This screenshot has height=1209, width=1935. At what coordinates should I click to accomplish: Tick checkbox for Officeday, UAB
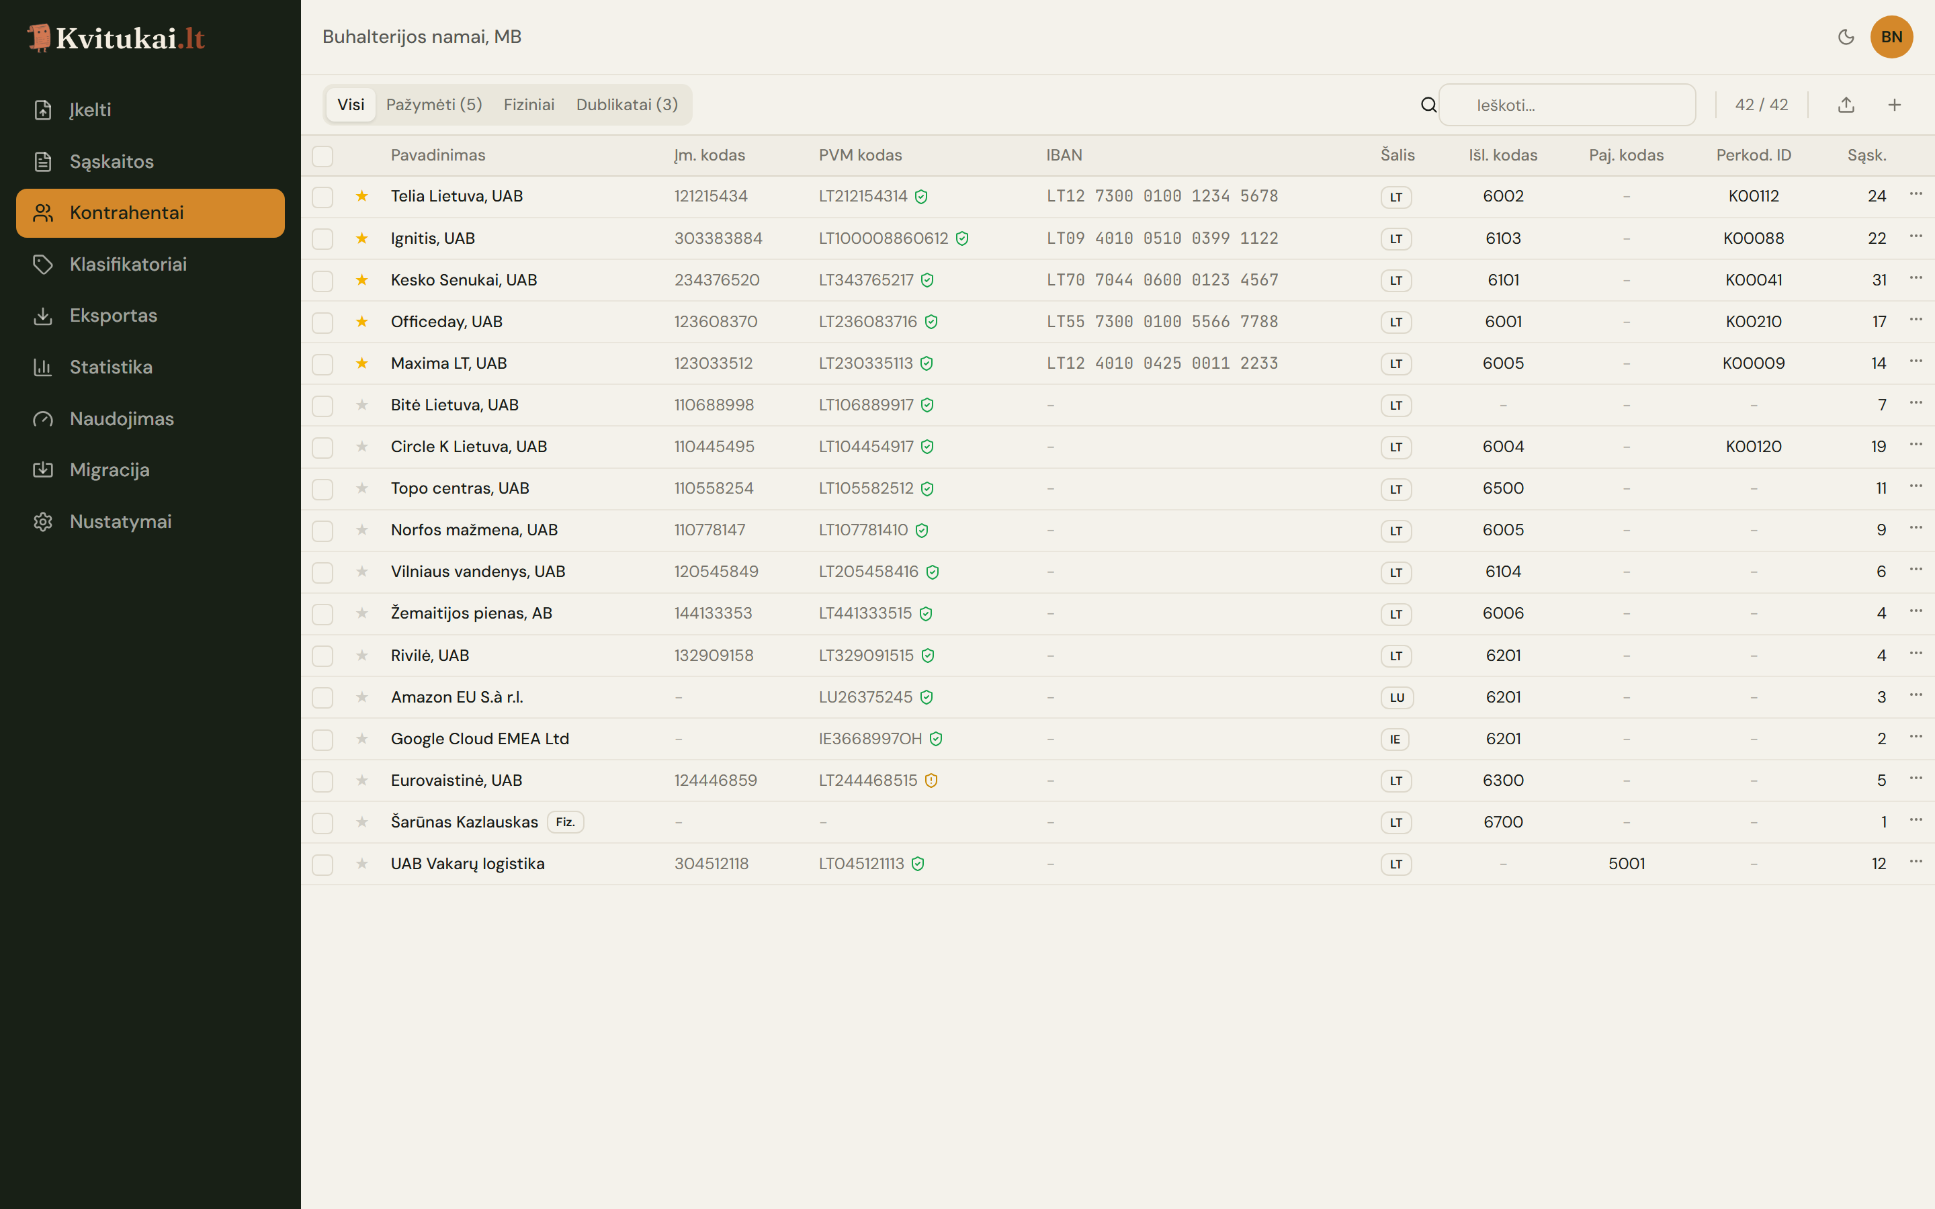[322, 322]
